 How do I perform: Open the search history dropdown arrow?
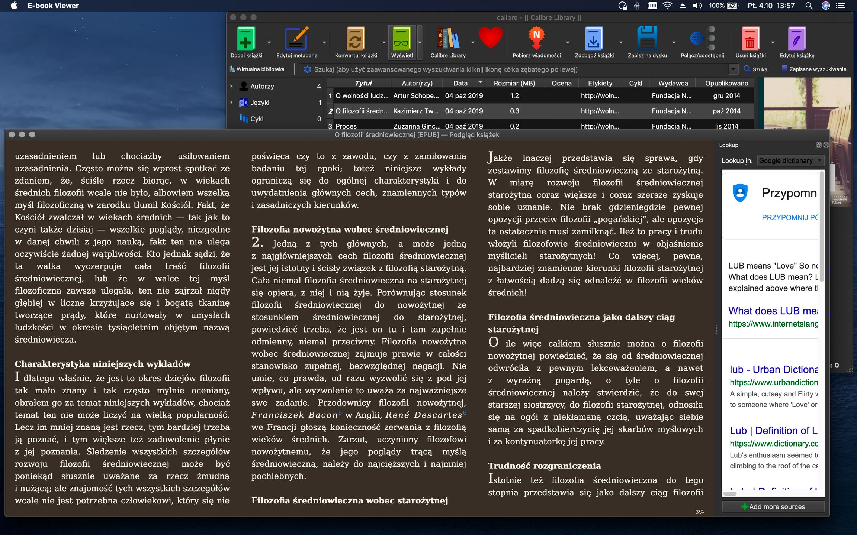click(733, 69)
